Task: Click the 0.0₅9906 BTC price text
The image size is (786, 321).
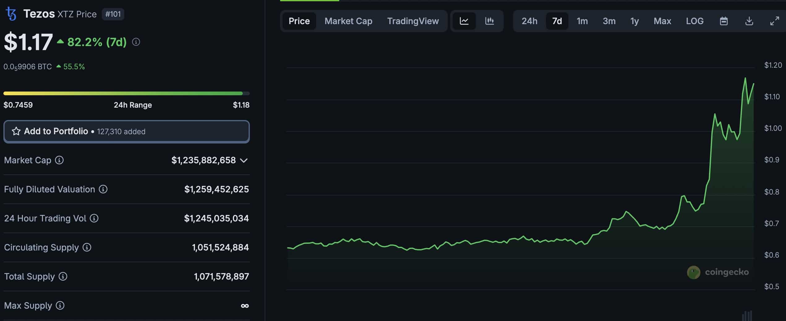Action: [x=28, y=67]
